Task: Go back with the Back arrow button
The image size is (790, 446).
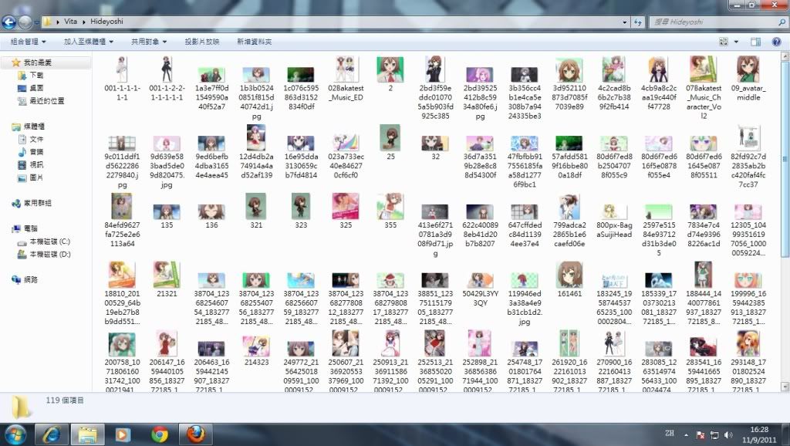Action: click(9, 22)
